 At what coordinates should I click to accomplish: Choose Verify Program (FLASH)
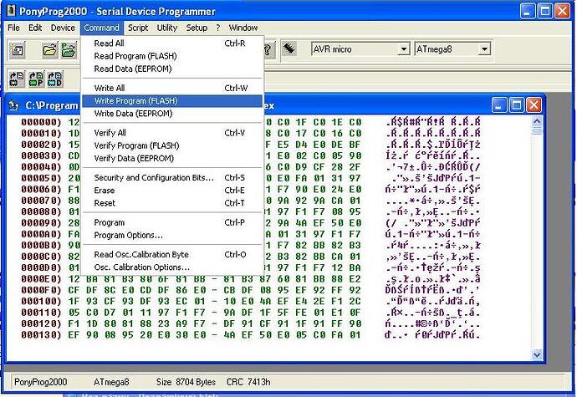tap(172, 145)
